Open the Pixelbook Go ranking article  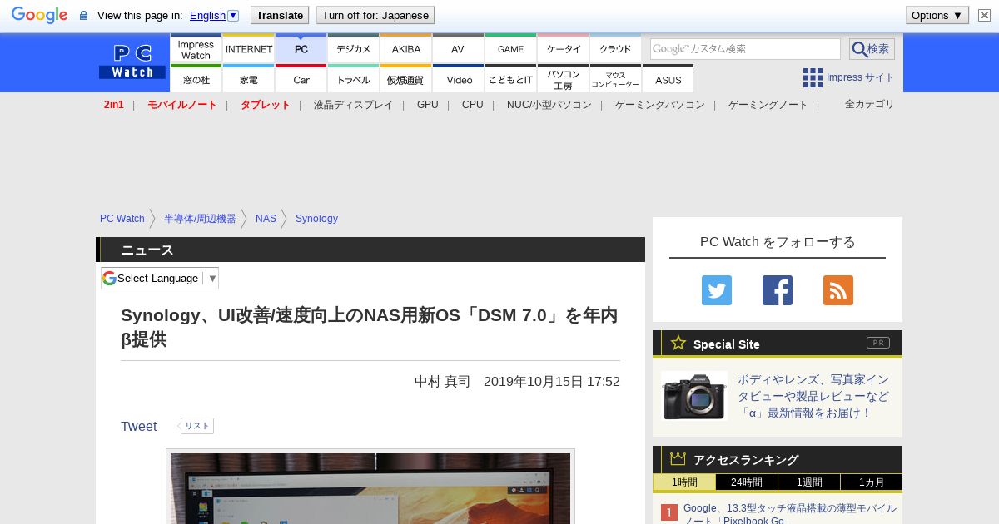pyautogui.click(x=790, y=513)
